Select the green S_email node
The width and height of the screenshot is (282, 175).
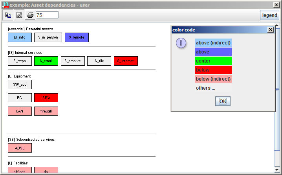(x=46, y=61)
